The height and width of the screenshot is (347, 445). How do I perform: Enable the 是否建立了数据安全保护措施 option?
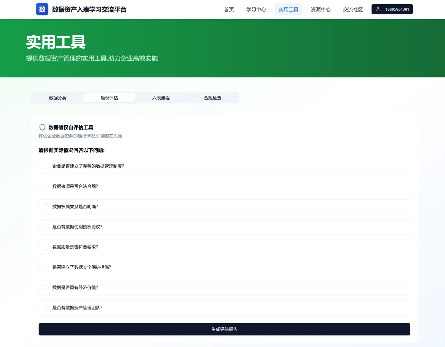coord(46,267)
